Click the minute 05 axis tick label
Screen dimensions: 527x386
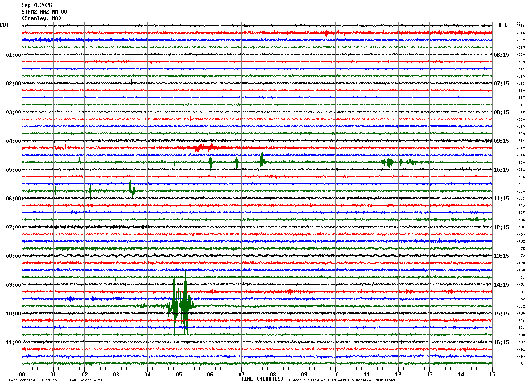click(x=179, y=374)
